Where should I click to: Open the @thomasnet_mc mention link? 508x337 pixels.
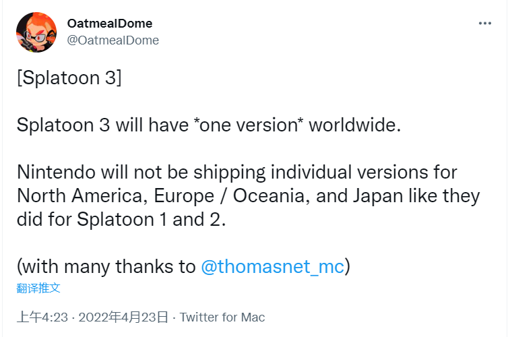(x=272, y=266)
